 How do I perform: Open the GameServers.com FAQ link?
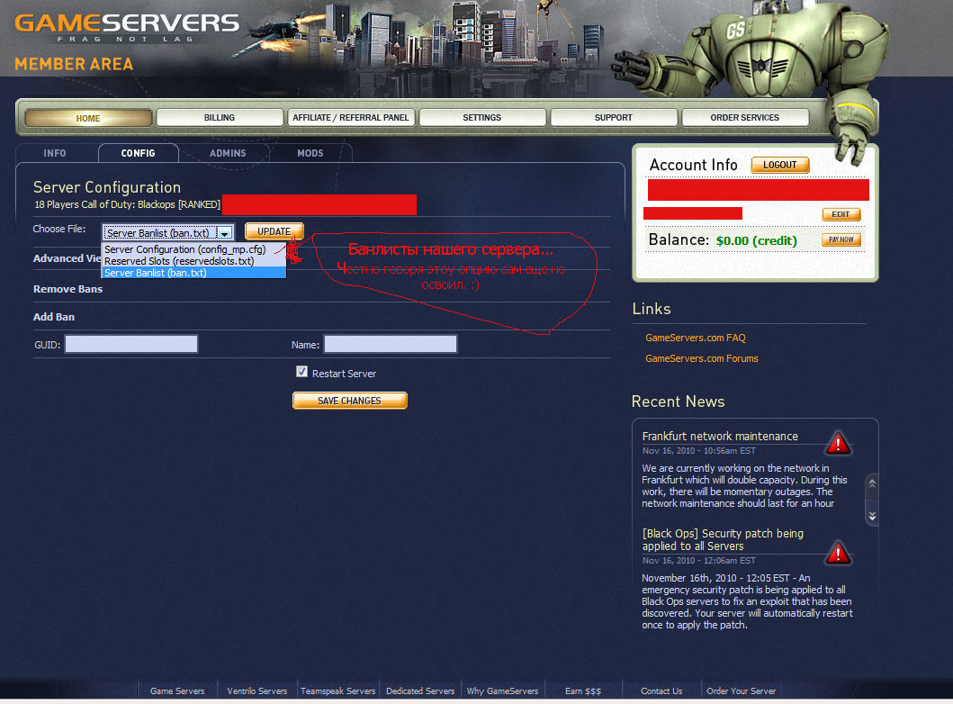pos(696,338)
